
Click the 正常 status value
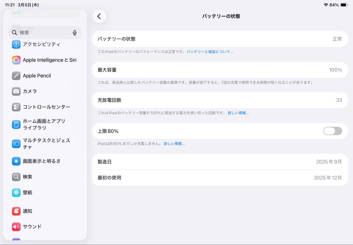[337, 39]
